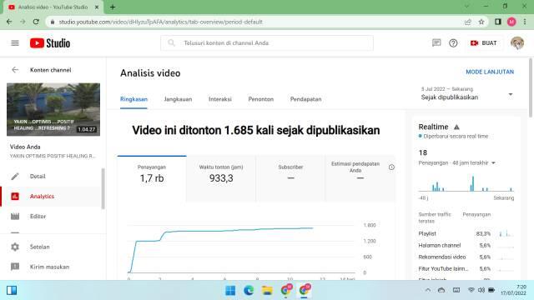Switch to the Penonton tab
534x300 pixels.
pyautogui.click(x=261, y=99)
